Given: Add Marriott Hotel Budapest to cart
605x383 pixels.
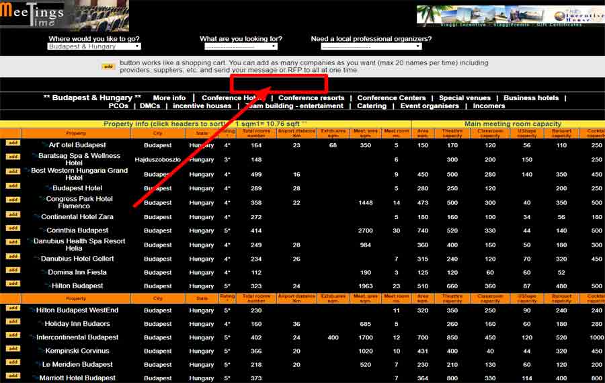Looking at the screenshot, I should click(13, 376).
